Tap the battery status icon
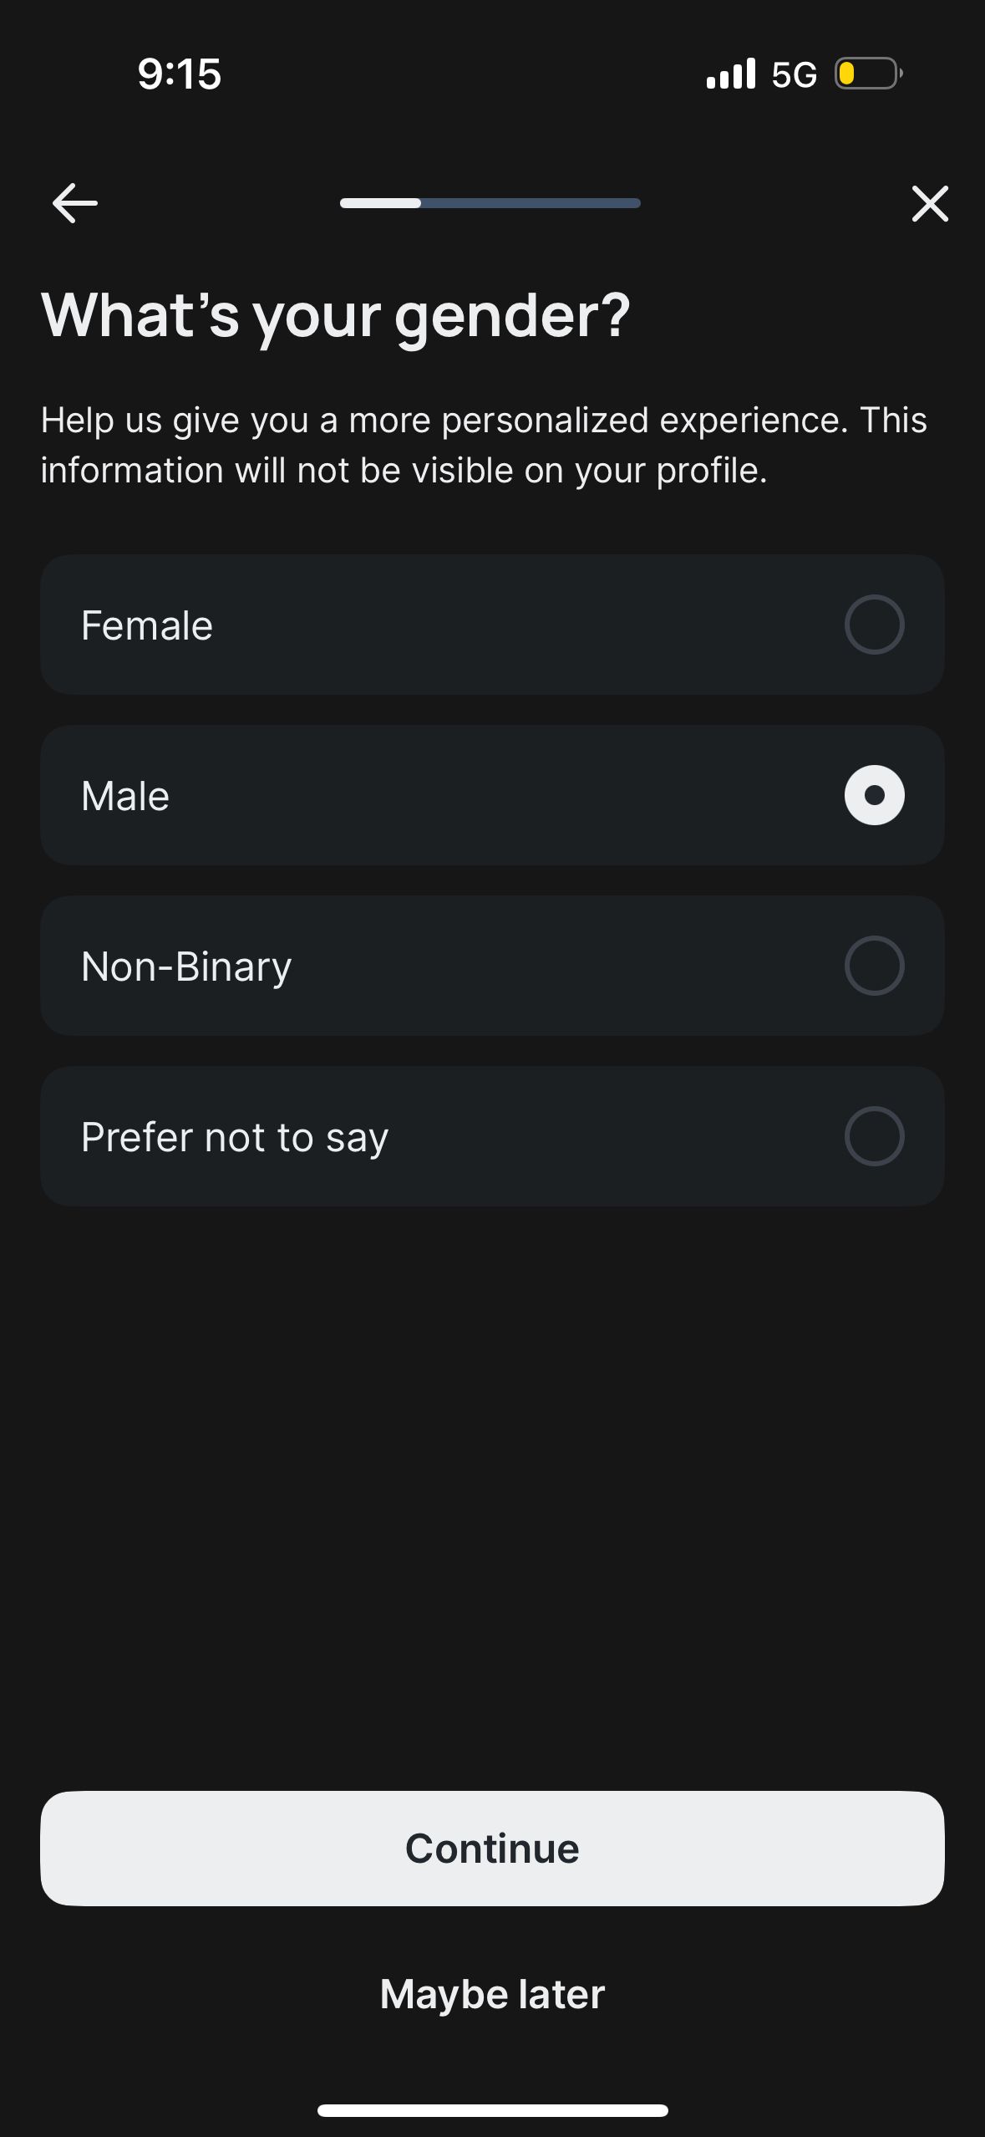This screenshot has height=2137, width=985. coord(869,74)
